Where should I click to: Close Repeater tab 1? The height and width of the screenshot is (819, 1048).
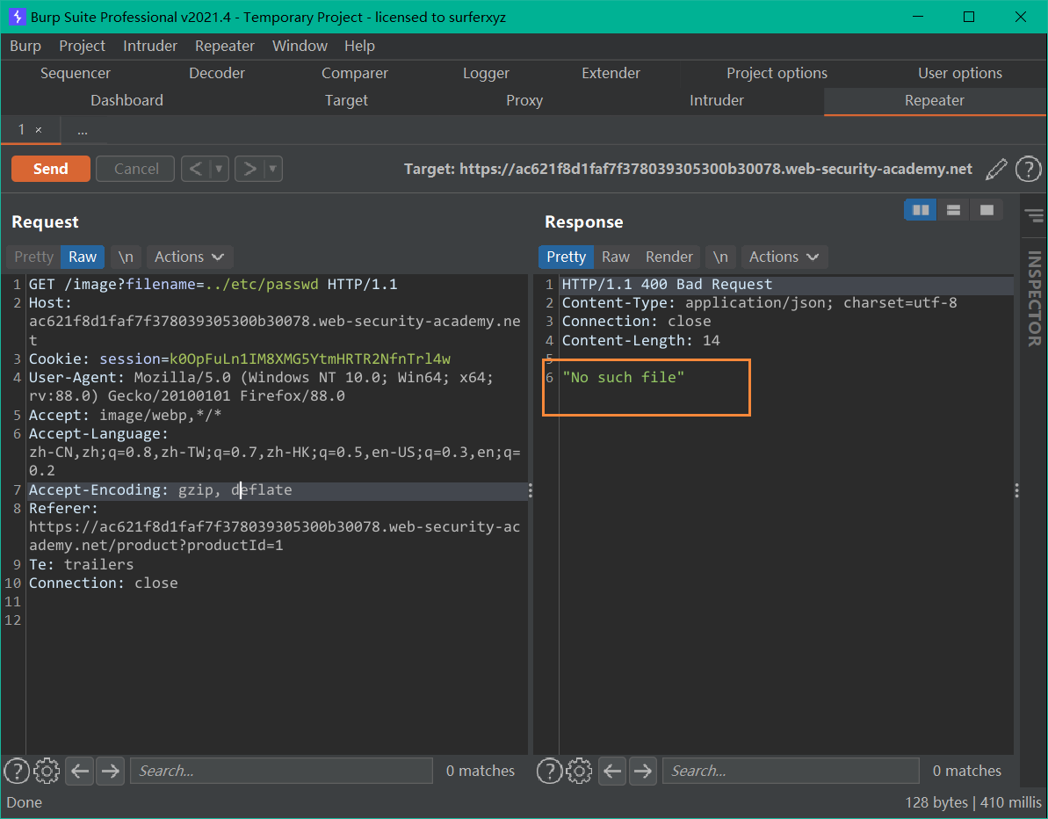(39, 130)
